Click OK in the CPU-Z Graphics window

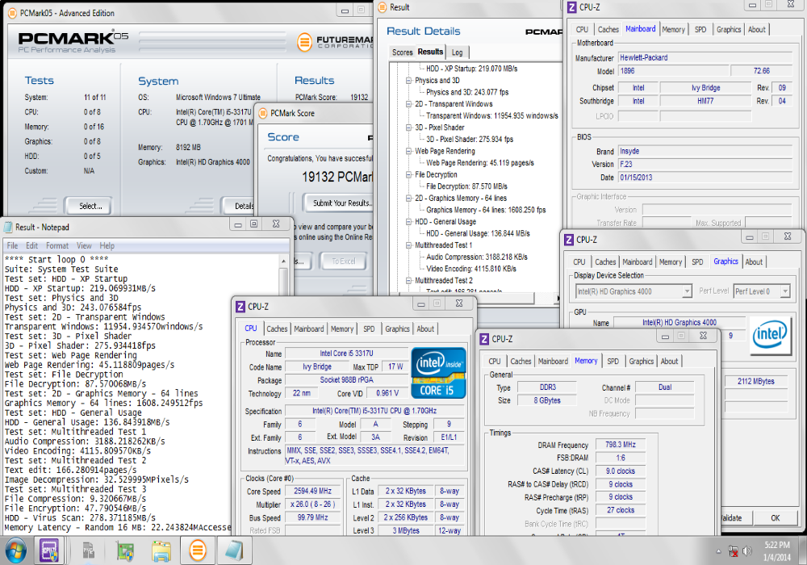[x=775, y=518]
